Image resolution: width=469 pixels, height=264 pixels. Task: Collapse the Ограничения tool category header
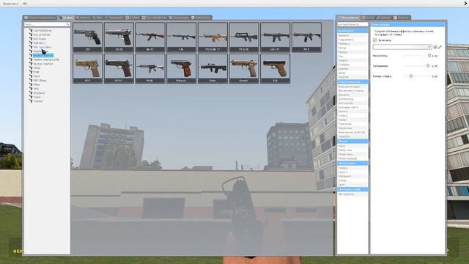pyautogui.click(x=352, y=31)
